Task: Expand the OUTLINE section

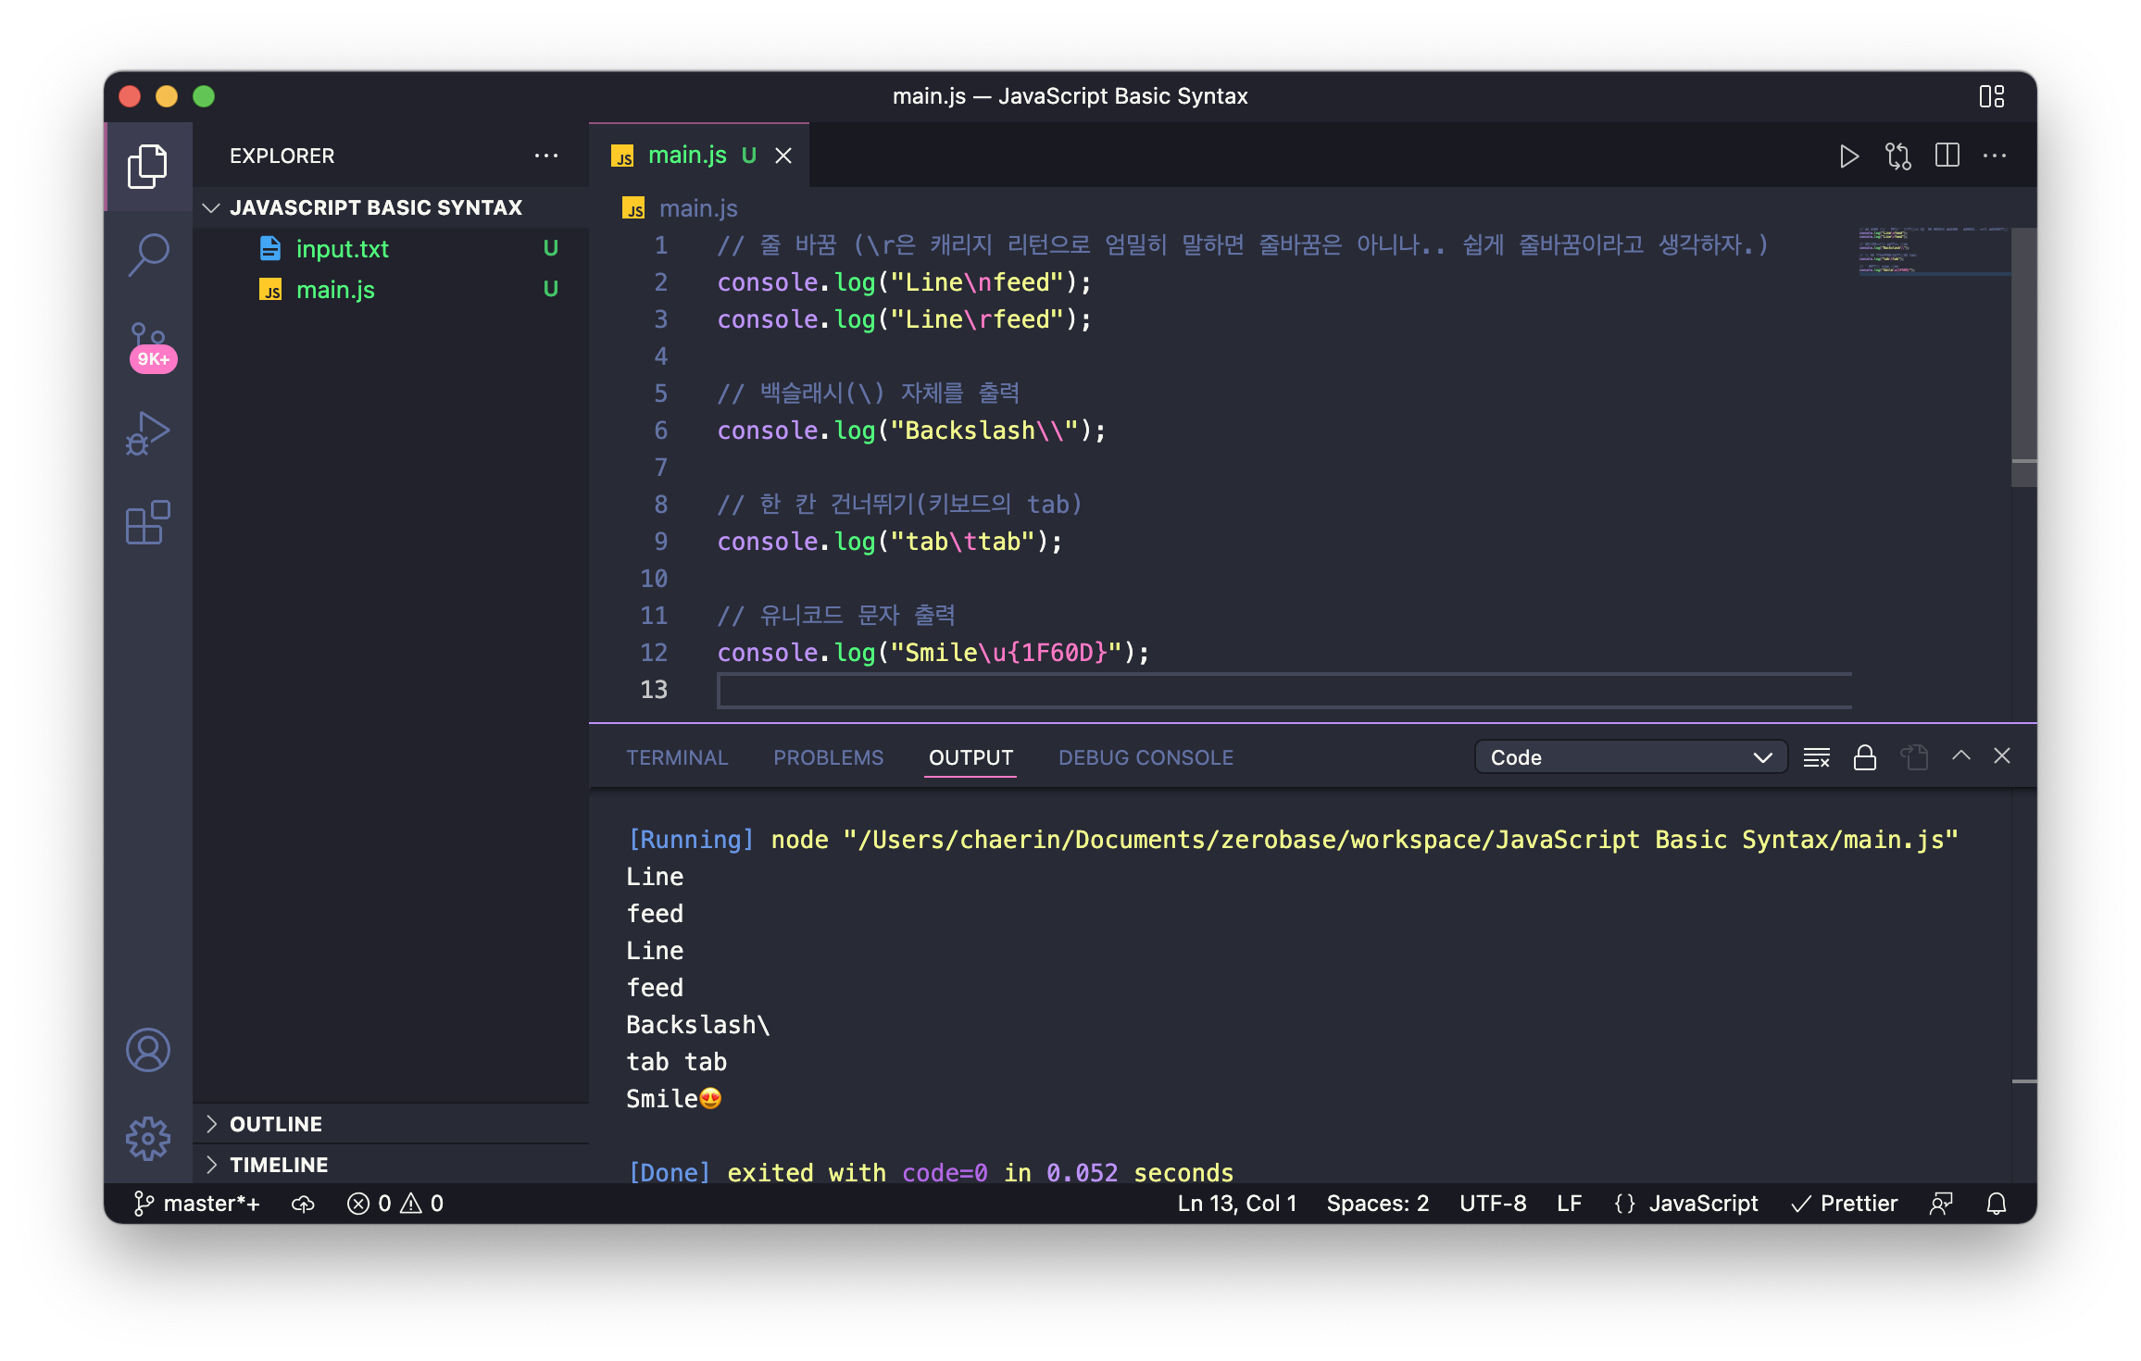Action: [x=276, y=1124]
